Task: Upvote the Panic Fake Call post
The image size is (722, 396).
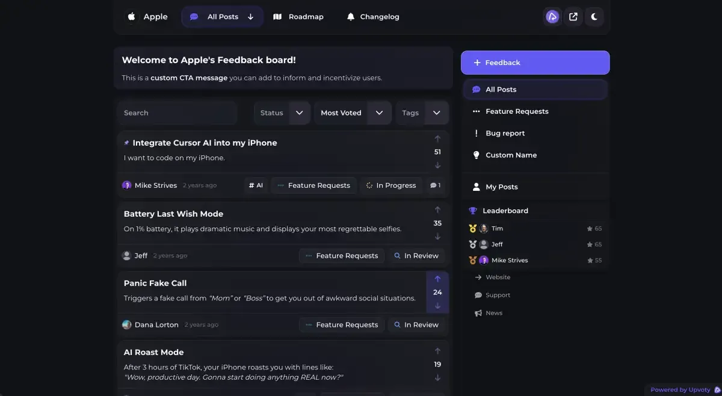Action: click(437, 279)
